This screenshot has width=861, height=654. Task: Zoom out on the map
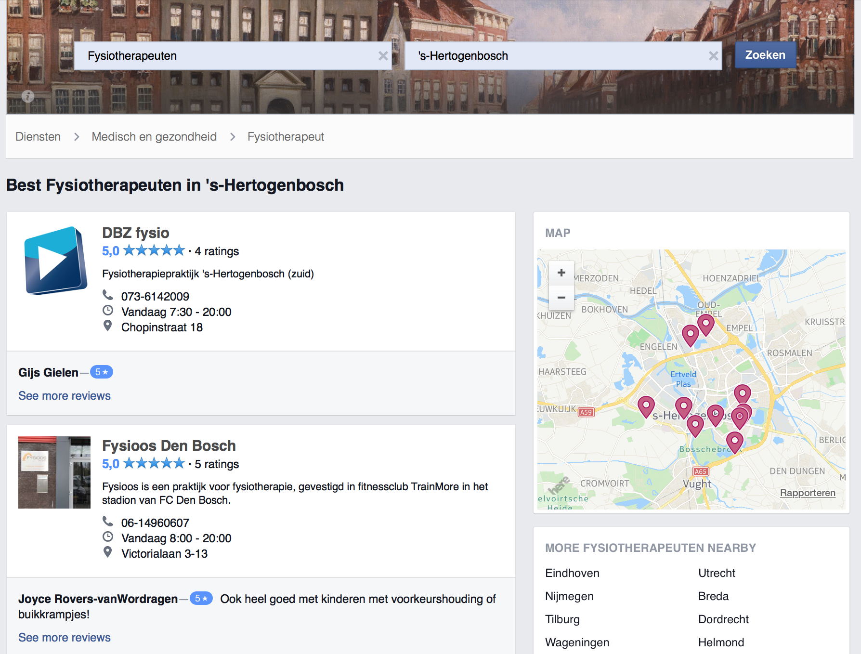tap(561, 297)
